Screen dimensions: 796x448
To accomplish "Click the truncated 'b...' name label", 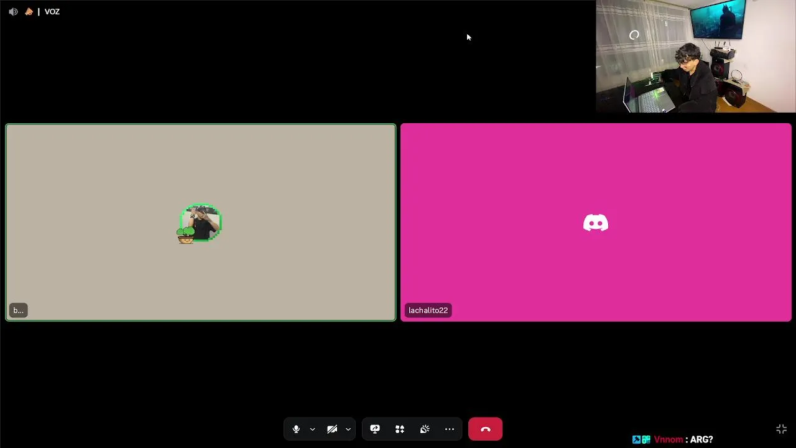I will 18,310.
